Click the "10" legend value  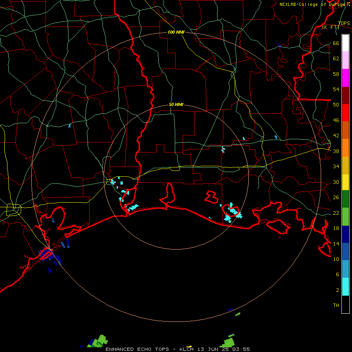tap(336, 259)
